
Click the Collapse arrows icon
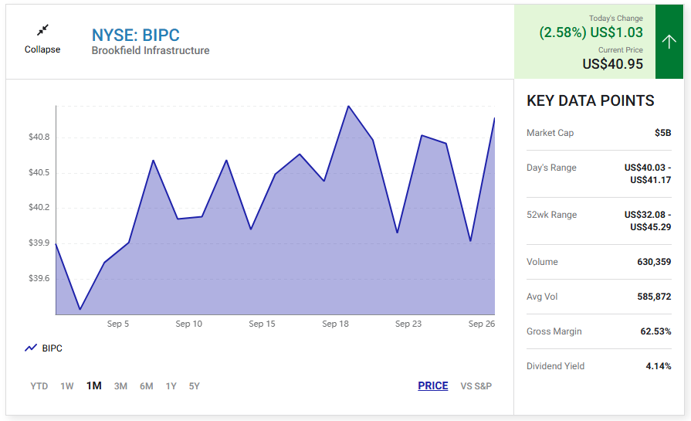pyautogui.click(x=42, y=30)
